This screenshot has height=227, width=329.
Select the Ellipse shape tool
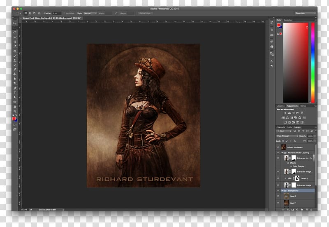pos(15,102)
